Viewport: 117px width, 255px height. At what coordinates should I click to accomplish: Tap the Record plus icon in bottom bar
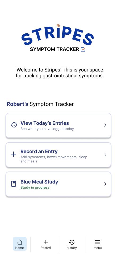pos(46,242)
